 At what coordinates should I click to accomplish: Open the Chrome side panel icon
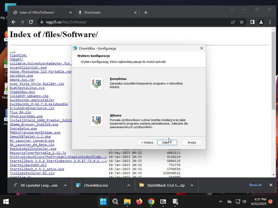click(x=252, y=22)
